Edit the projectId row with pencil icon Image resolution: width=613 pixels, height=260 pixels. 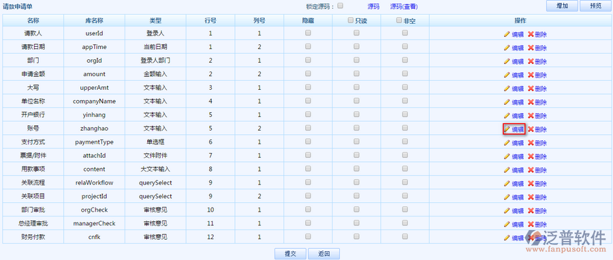coord(507,197)
